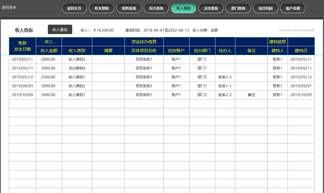The width and height of the screenshot is (324, 193).
Task: Click handler cell 姓名2-2
Action: coord(225,95)
